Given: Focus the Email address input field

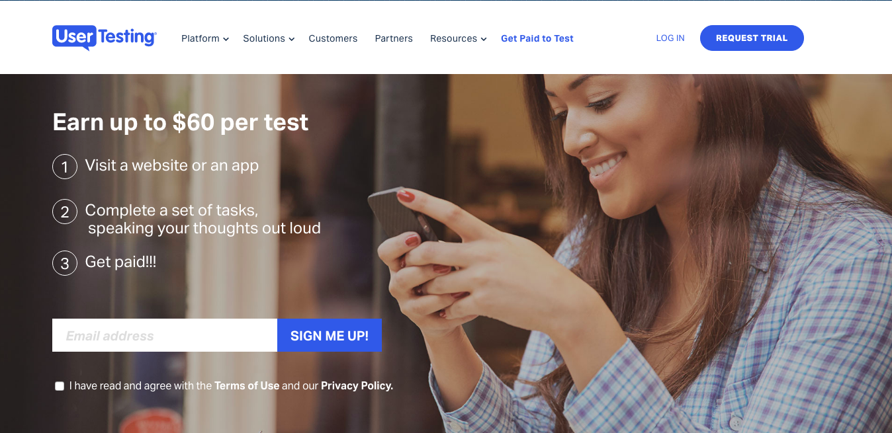Looking at the screenshot, I should coord(165,335).
